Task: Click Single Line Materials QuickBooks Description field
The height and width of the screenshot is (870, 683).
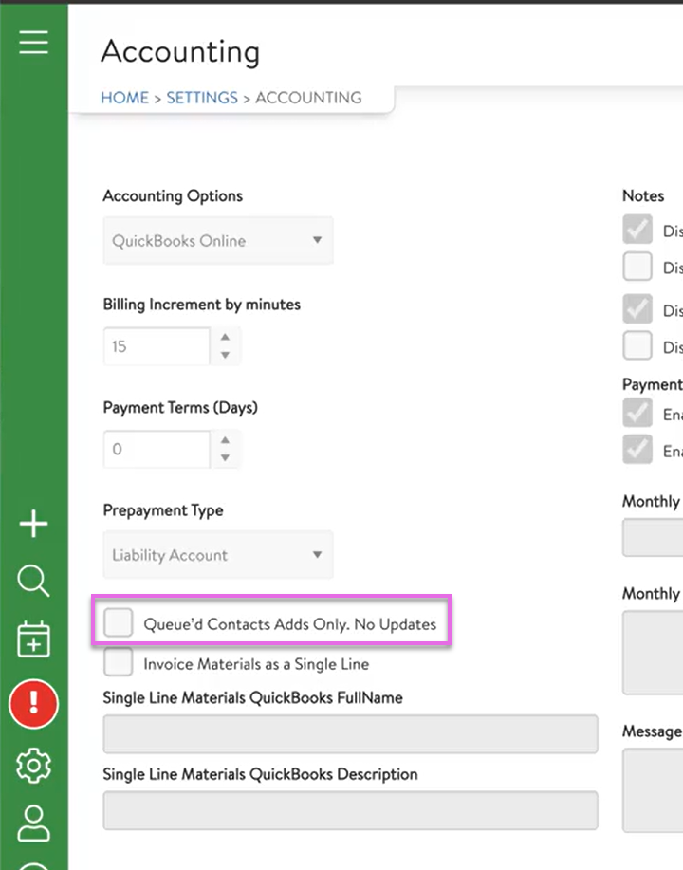Action: [350, 810]
